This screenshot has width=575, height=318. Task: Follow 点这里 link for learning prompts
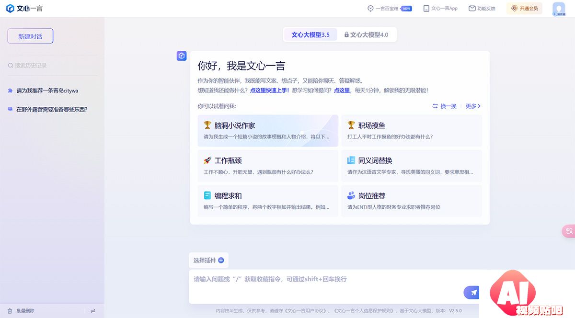point(342,90)
